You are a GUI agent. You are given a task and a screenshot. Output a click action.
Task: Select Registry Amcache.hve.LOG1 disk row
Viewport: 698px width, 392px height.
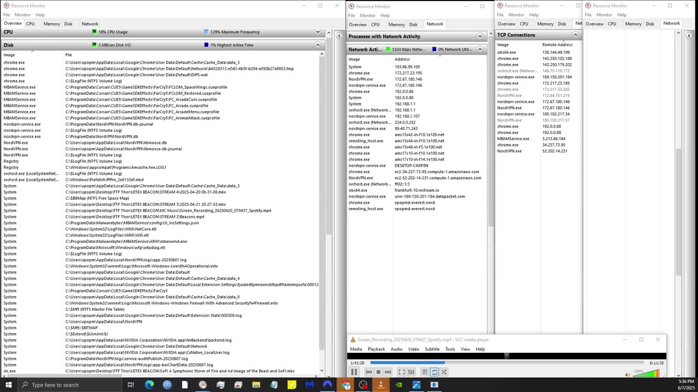(x=161, y=168)
